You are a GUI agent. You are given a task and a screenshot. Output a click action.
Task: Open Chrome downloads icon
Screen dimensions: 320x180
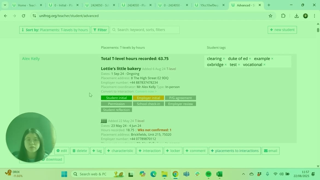coord(296,16)
